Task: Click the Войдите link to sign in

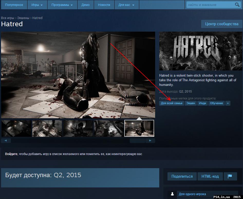Action: point(10,153)
